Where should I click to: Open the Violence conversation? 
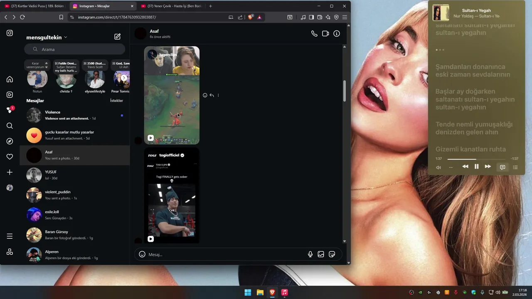pos(75,115)
